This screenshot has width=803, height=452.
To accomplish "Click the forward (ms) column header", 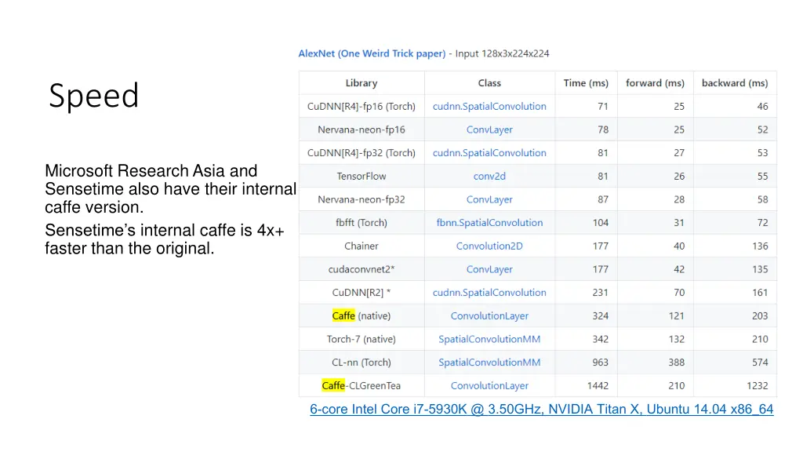I will [x=655, y=83].
